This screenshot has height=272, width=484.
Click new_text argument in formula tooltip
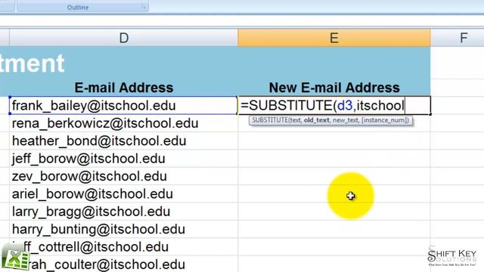pyautogui.click(x=345, y=120)
